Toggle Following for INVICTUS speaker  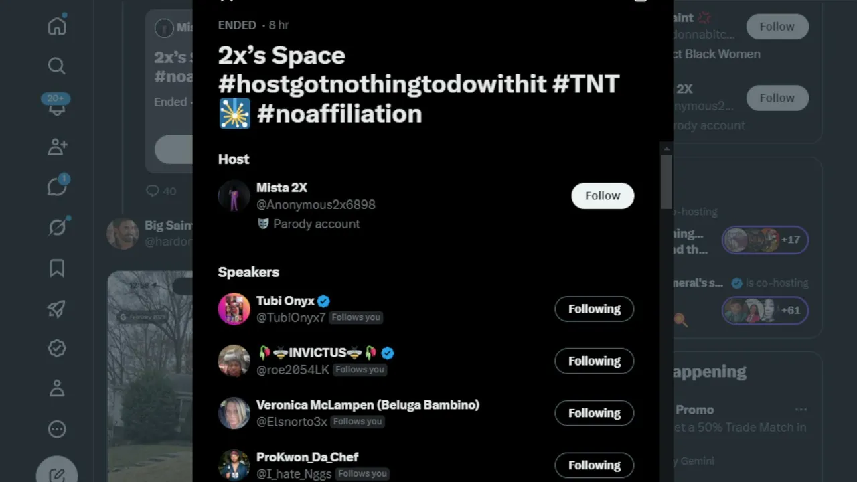tap(595, 361)
